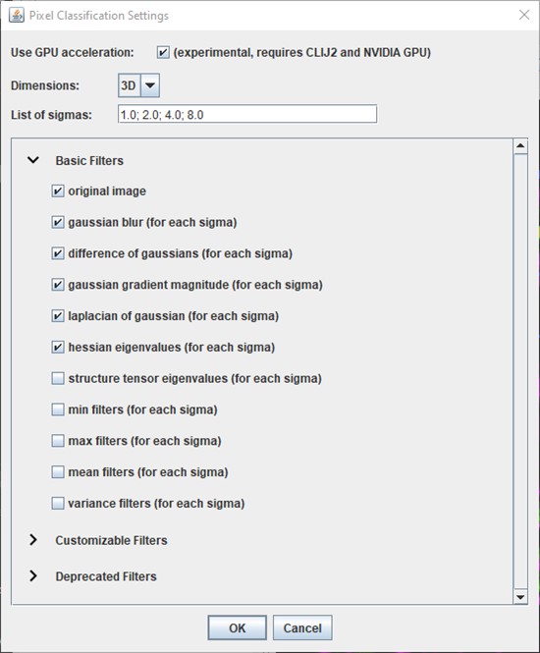Open the Dimensions 3D dropdown
Image resolution: width=540 pixels, height=653 pixels.
(x=138, y=85)
